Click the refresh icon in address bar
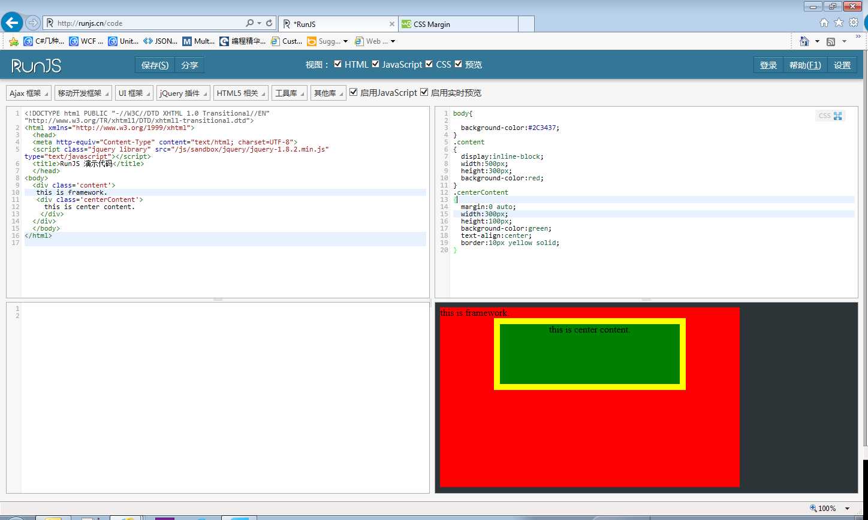 [x=269, y=23]
